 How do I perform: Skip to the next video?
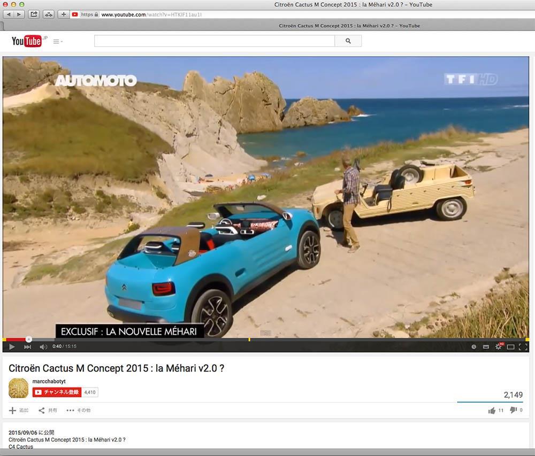[x=27, y=347]
